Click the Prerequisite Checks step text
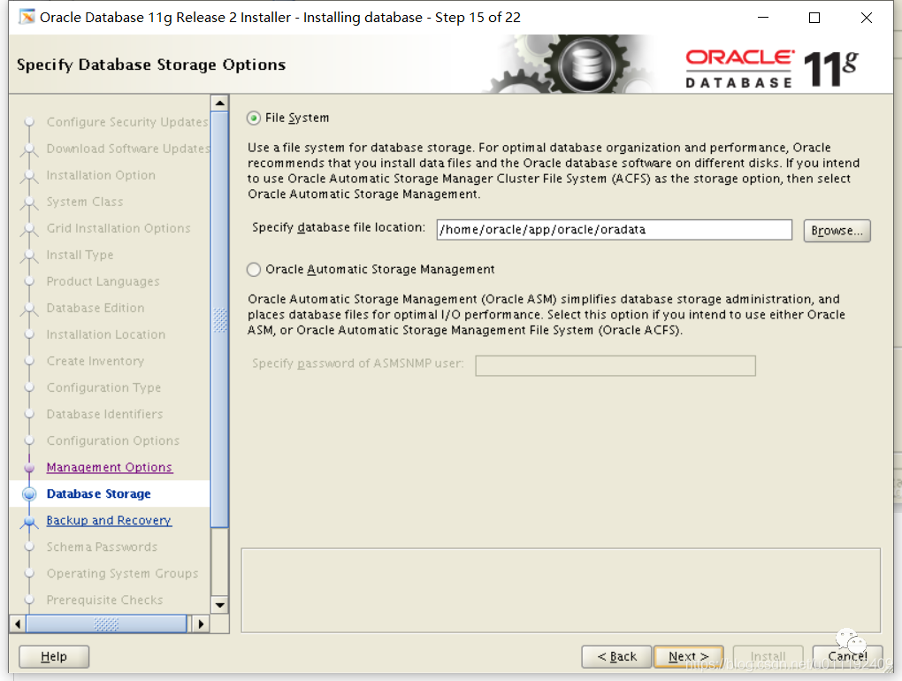 click(104, 600)
